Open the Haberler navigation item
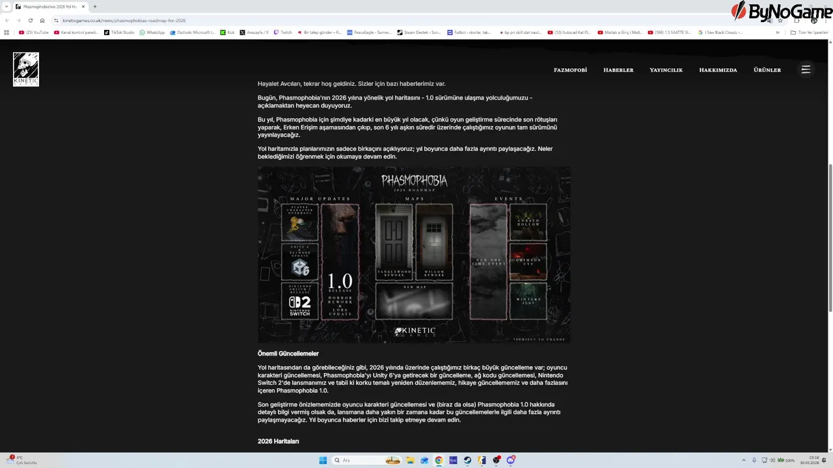833x468 pixels. (x=618, y=70)
